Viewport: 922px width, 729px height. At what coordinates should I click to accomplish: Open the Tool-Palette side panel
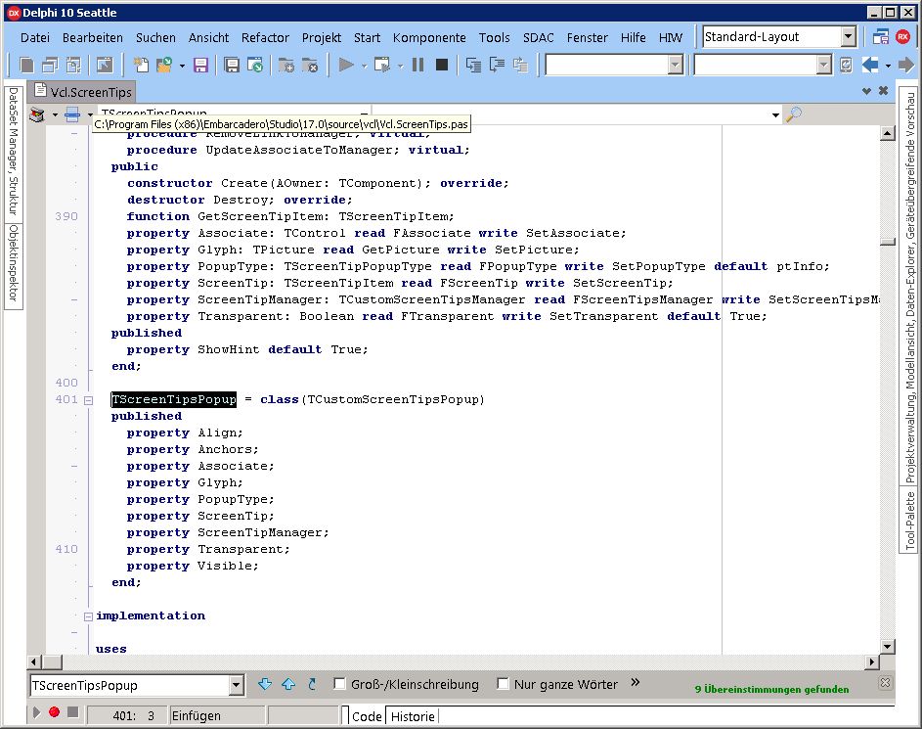[909, 521]
